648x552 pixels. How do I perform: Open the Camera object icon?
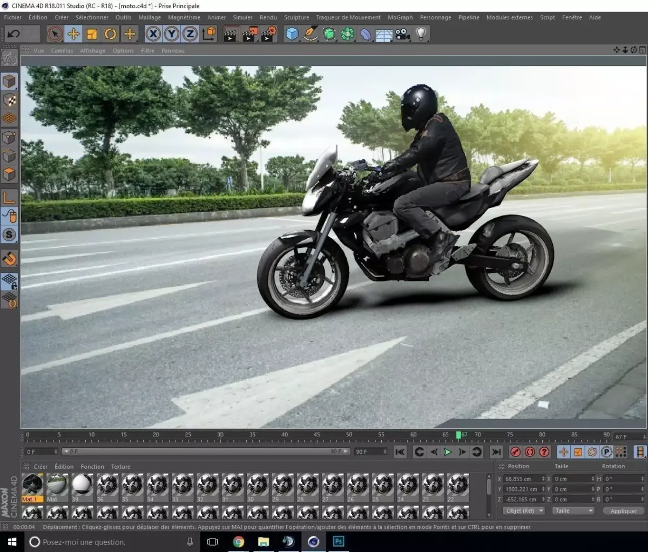point(402,34)
